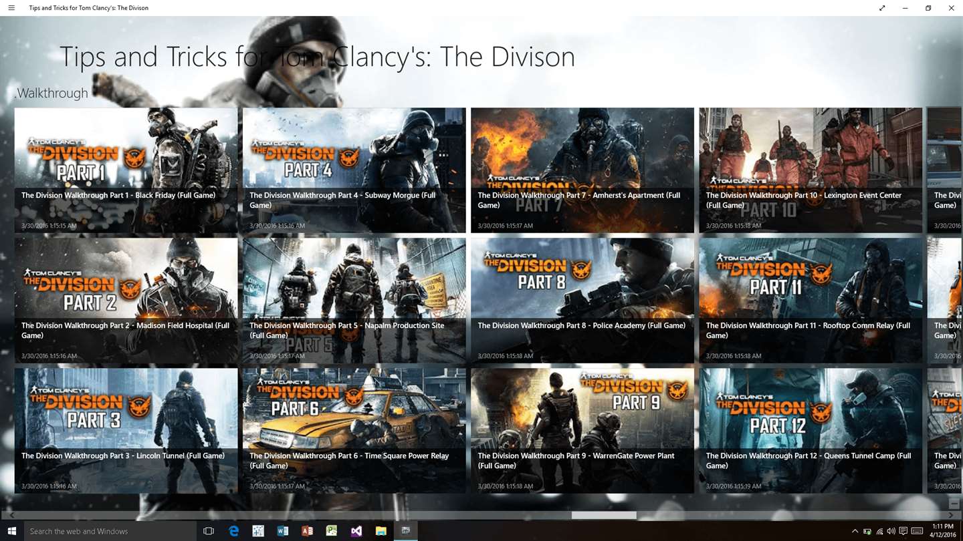
Task: Click the horizontal scrollbar thumb
Action: coord(604,516)
